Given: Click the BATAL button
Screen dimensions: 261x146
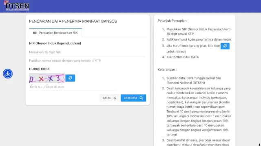Looking at the screenshot, I should pos(109,98).
